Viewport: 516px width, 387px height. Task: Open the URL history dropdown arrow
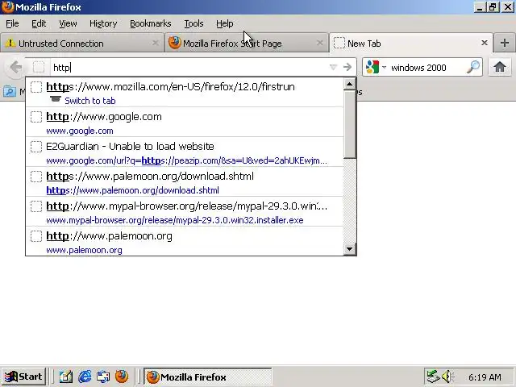point(333,68)
